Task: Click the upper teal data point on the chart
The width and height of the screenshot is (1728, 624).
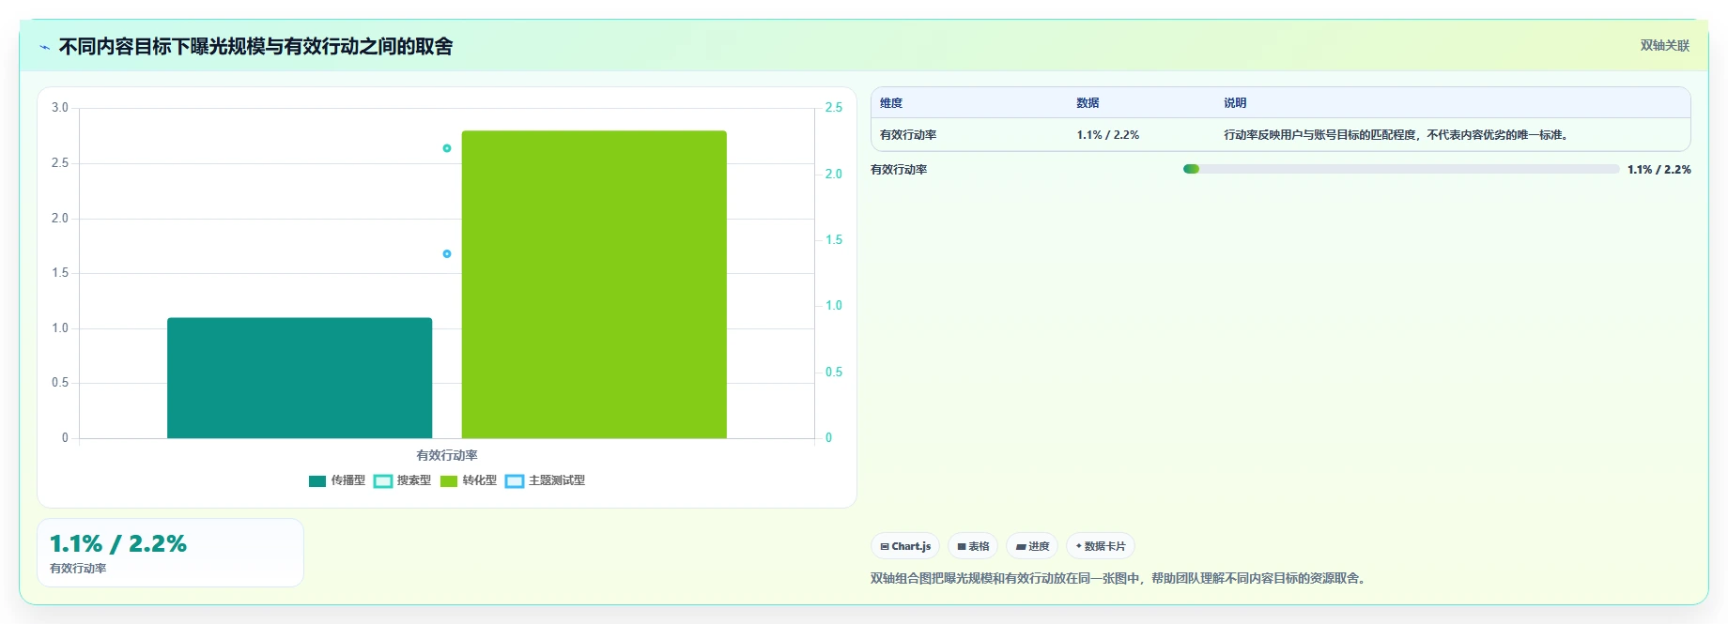Action: pos(447,148)
